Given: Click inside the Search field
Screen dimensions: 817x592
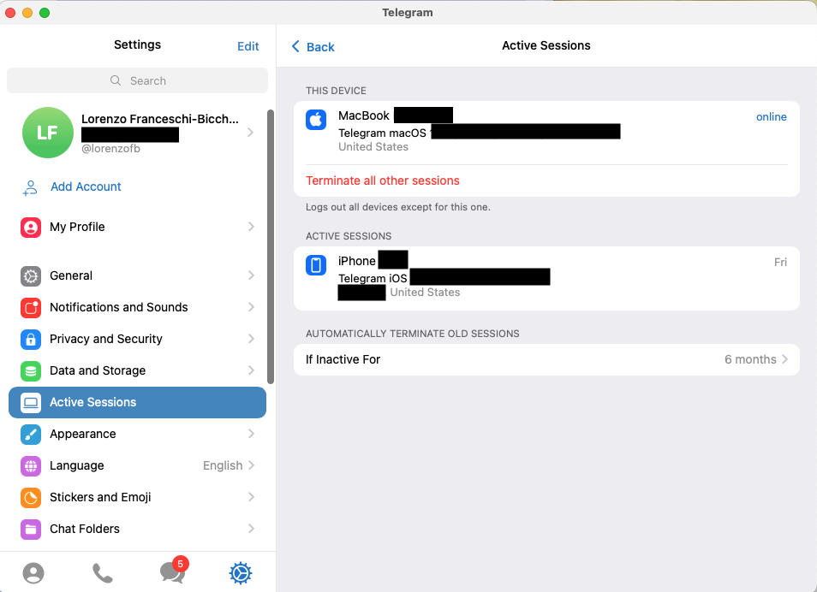Looking at the screenshot, I should (x=137, y=80).
